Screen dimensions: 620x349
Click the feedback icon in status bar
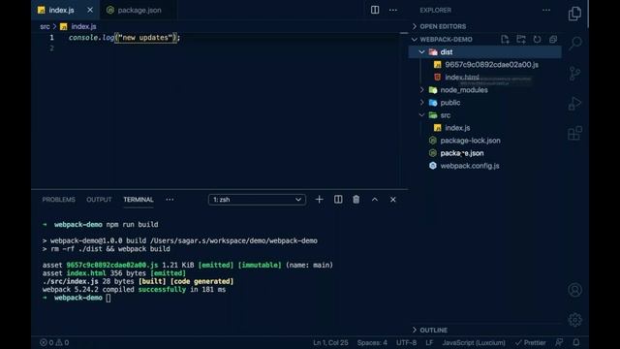click(559, 342)
